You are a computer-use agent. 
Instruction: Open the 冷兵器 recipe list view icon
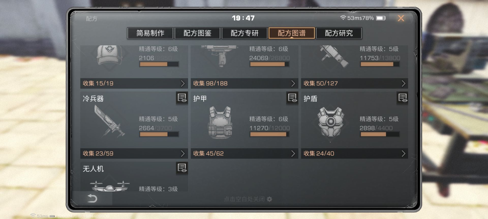point(182,98)
